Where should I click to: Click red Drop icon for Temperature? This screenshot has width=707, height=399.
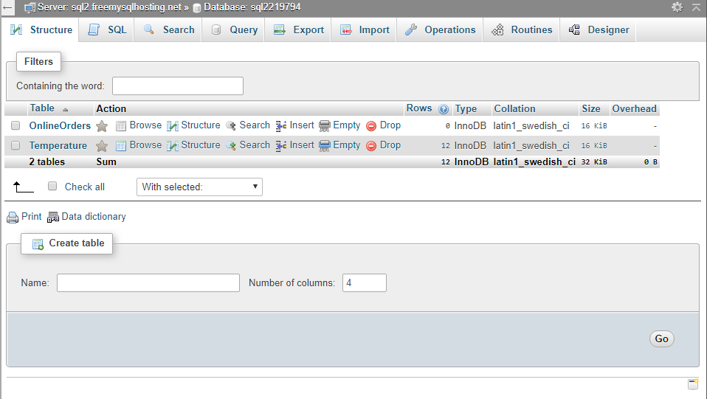click(371, 146)
